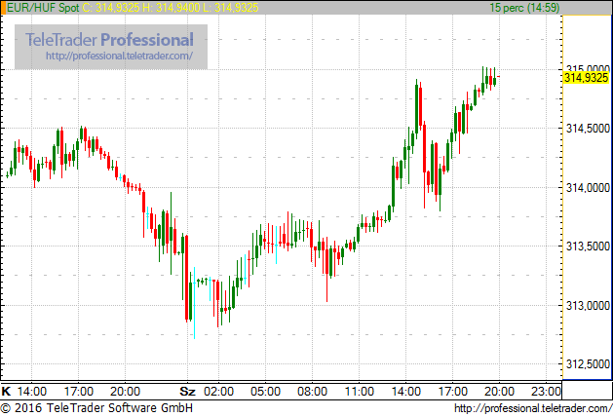
Task: Click the orange marker at header's left edge
Action: point(3,8)
